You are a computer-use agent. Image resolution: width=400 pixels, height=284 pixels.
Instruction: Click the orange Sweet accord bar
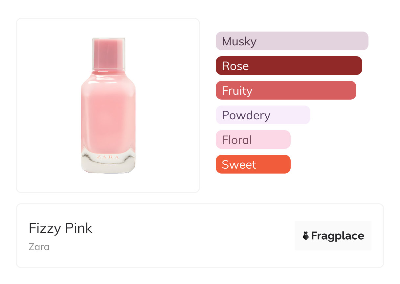(x=253, y=164)
